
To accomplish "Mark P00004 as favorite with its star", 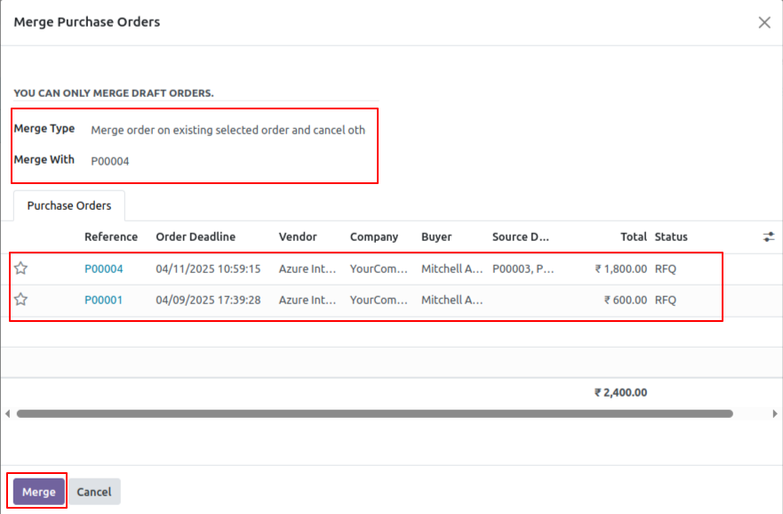I will coord(20,268).
